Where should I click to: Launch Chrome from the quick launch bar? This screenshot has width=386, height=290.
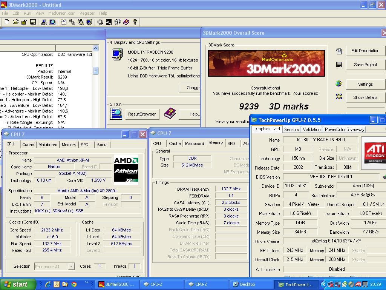(x=74, y=284)
